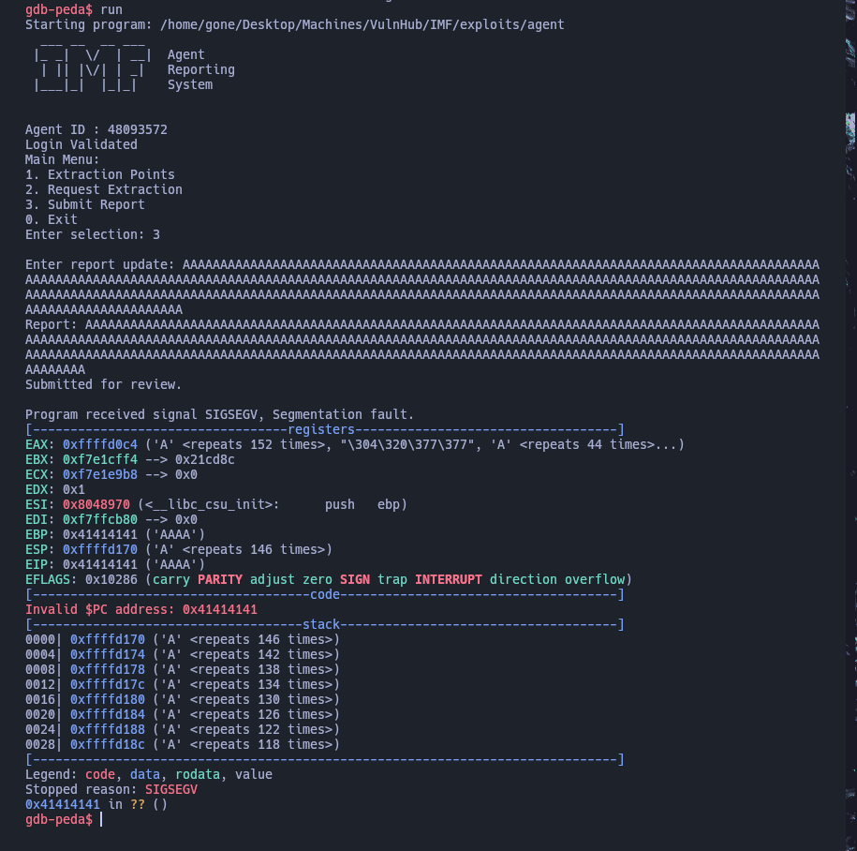Click the 'Invalid $PC address: 0x41414141' line
This screenshot has height=851, width=857.
[141, 609]
